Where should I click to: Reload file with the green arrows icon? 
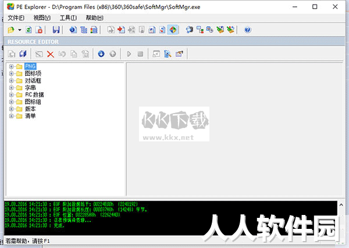(29, 30)
